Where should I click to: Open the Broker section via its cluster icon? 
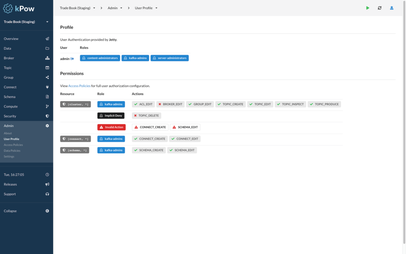[x=47, y=58]
